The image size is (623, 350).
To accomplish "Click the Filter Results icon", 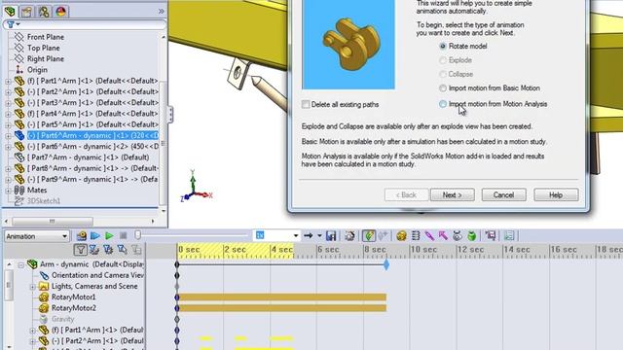I will (x=136, y=250).
